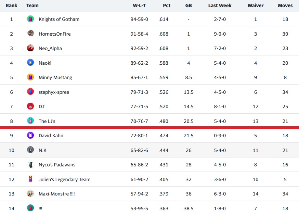The height and width of the screenshot is (215, 299).
Task: Open the team named !!!
Action: [x=40, y=208]
